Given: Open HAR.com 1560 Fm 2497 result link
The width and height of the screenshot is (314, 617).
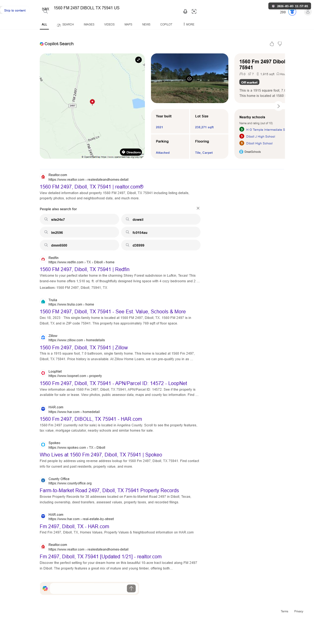Looking at the screenshot, I should click(x=91, y=419).
